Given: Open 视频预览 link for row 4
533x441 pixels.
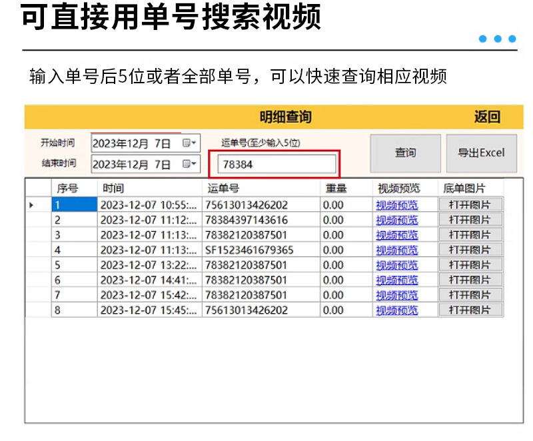Looking at the screenshot, I should [396, 250].
